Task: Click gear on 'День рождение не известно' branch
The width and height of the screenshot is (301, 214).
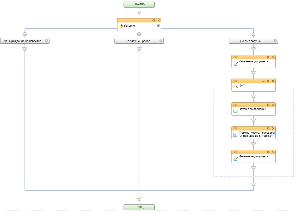Action: 46,41
